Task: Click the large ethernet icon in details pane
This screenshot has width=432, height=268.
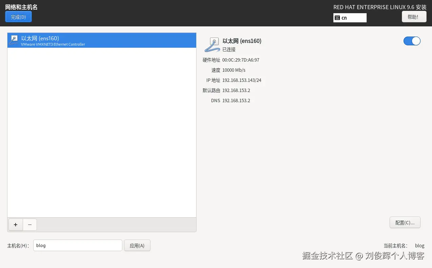Action: (x=212, y=45)
